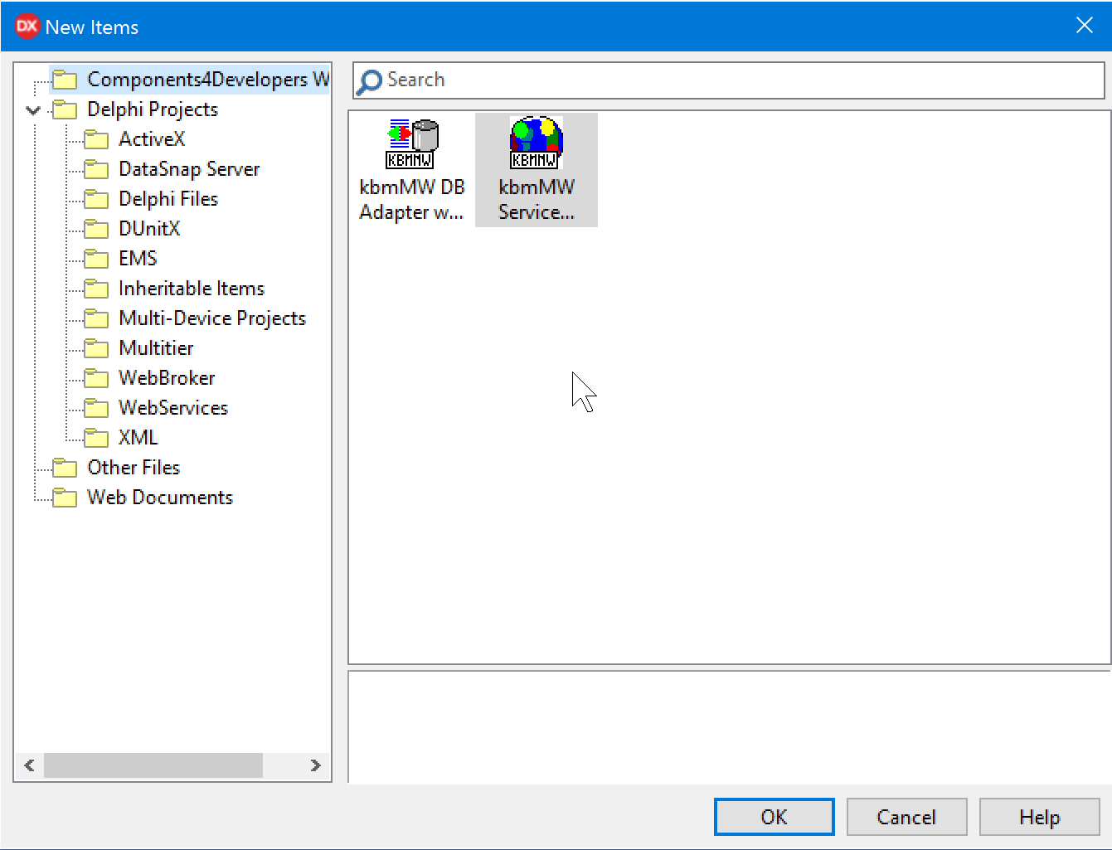
Task: Click the search magnifier icon
Action: [x=369, y=81]
